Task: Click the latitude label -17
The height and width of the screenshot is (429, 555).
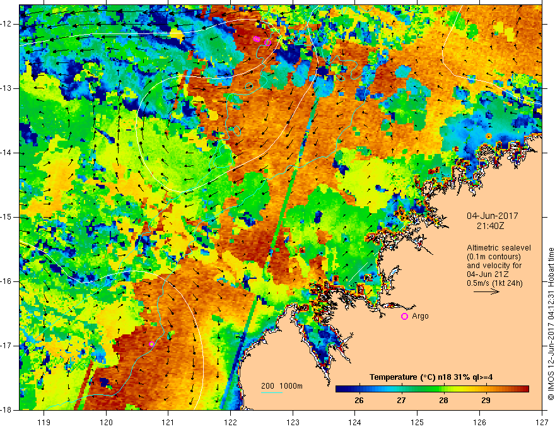Action: pyautogui.click(x=7, y=346)
